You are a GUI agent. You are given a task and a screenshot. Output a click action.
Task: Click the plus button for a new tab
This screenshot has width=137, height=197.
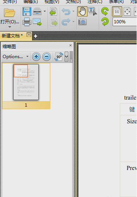pyautogui.click(x=35, y=36)
